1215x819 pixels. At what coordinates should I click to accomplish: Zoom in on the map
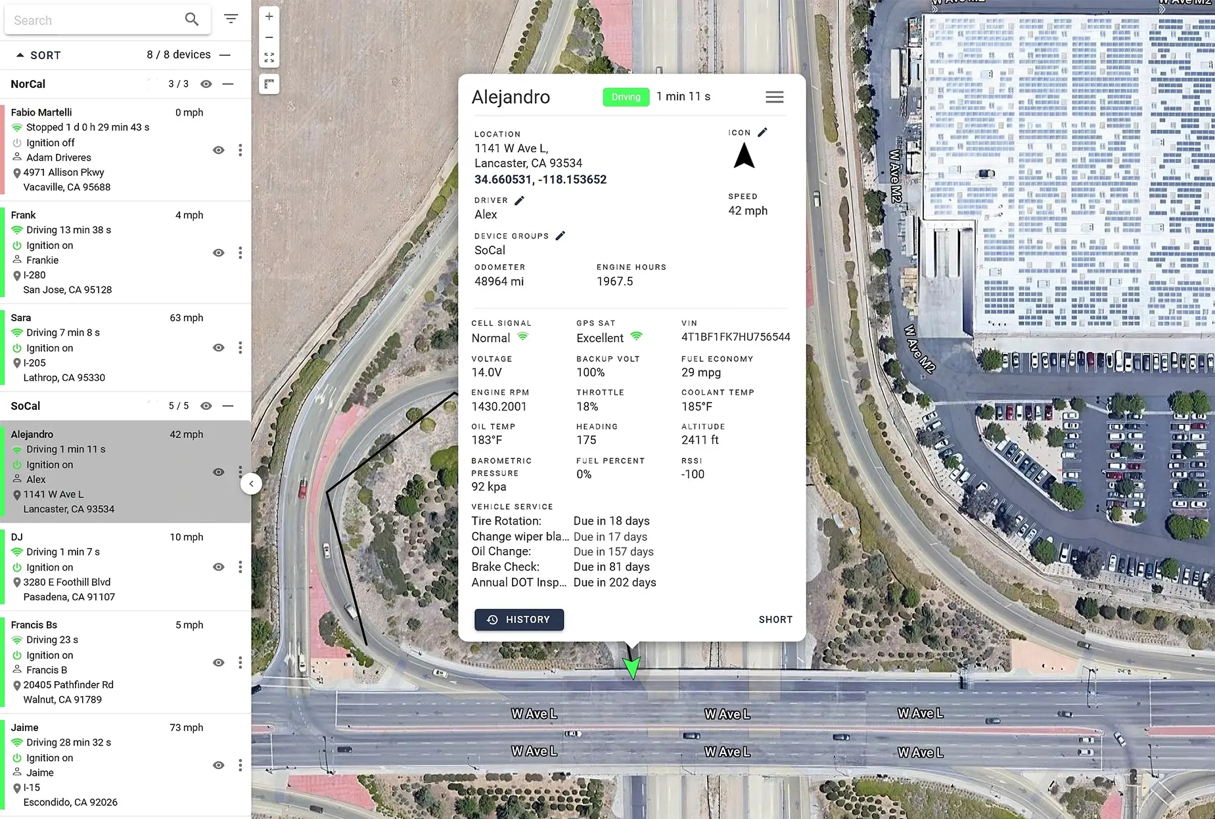point(269,16)
